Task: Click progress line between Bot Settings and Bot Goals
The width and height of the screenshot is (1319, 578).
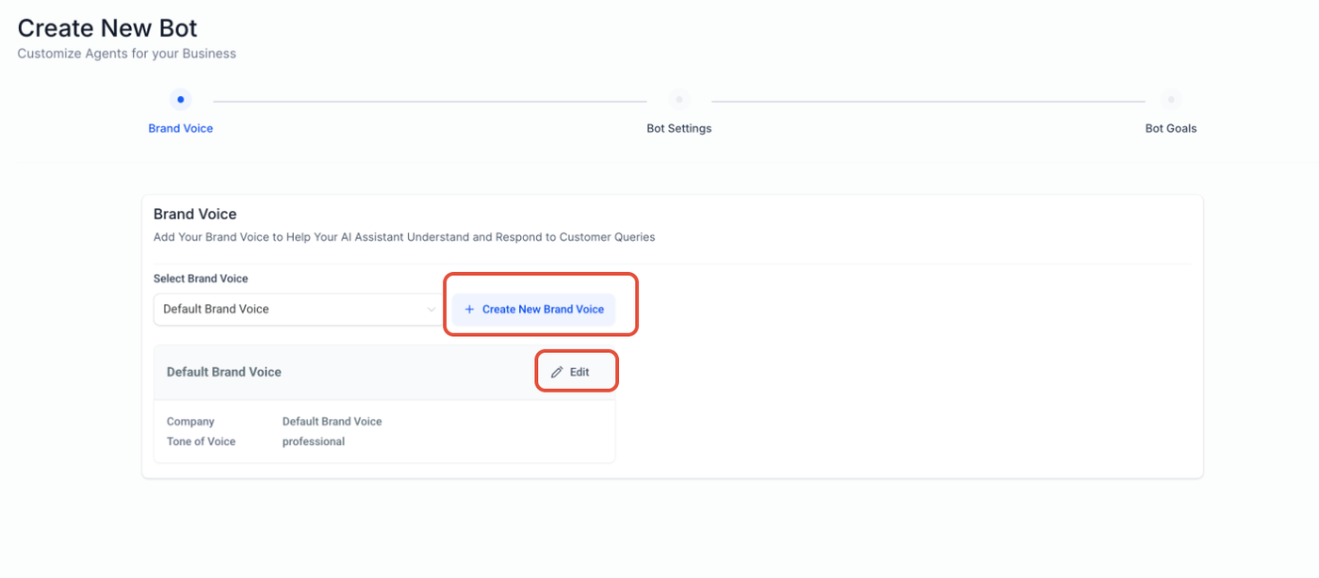Action: 928,101
